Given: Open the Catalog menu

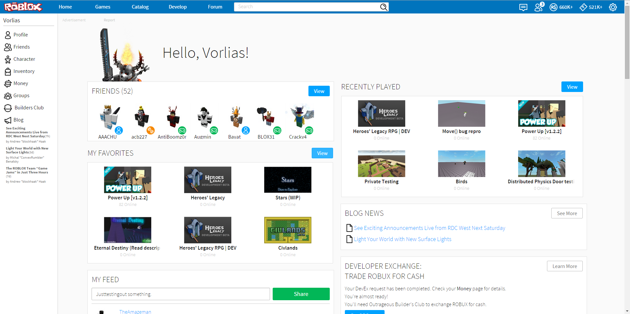Looking at the screenshot, I should pyautogui.click(x=140, y=7).
